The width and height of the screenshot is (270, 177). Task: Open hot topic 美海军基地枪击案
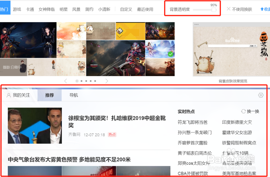tap(239, 173)
